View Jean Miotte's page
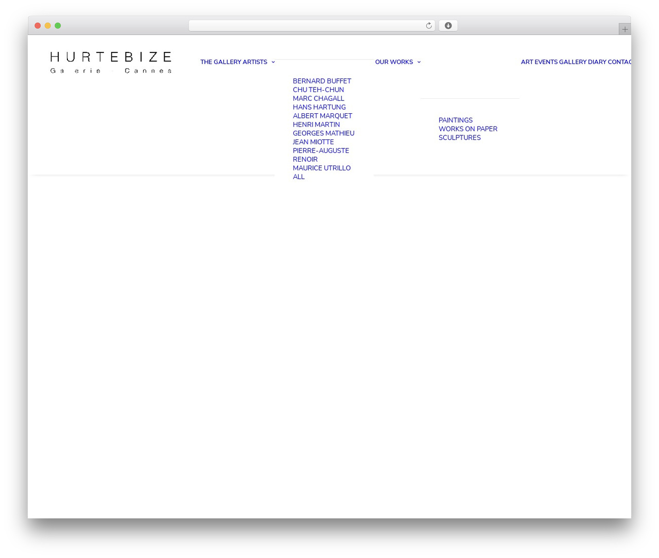The width and height of the screenshot is (659, 558). coord(313,142)
